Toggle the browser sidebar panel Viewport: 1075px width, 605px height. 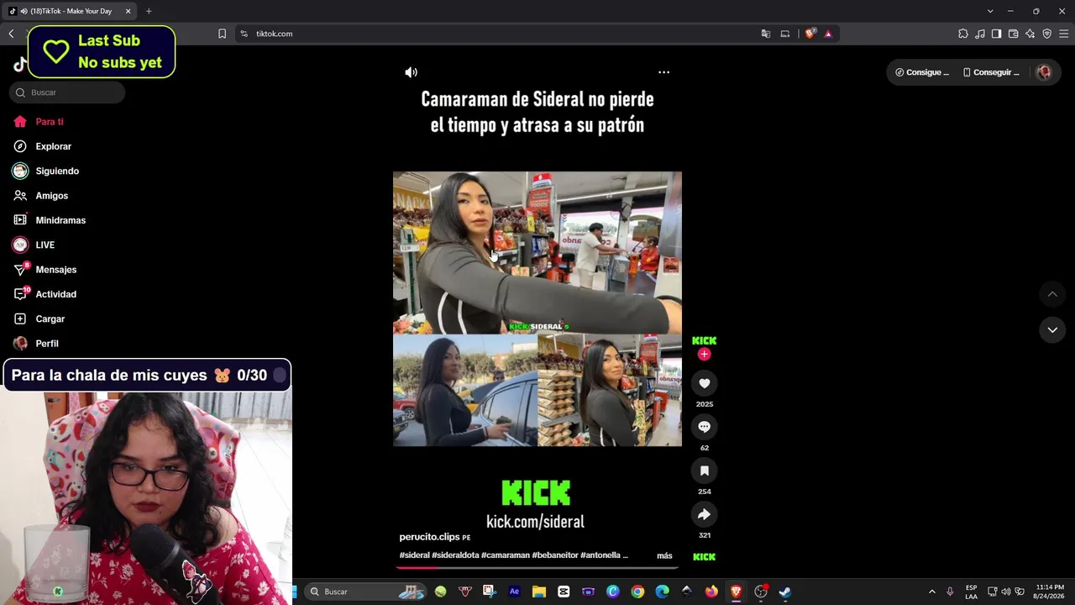tap(996, 34)
